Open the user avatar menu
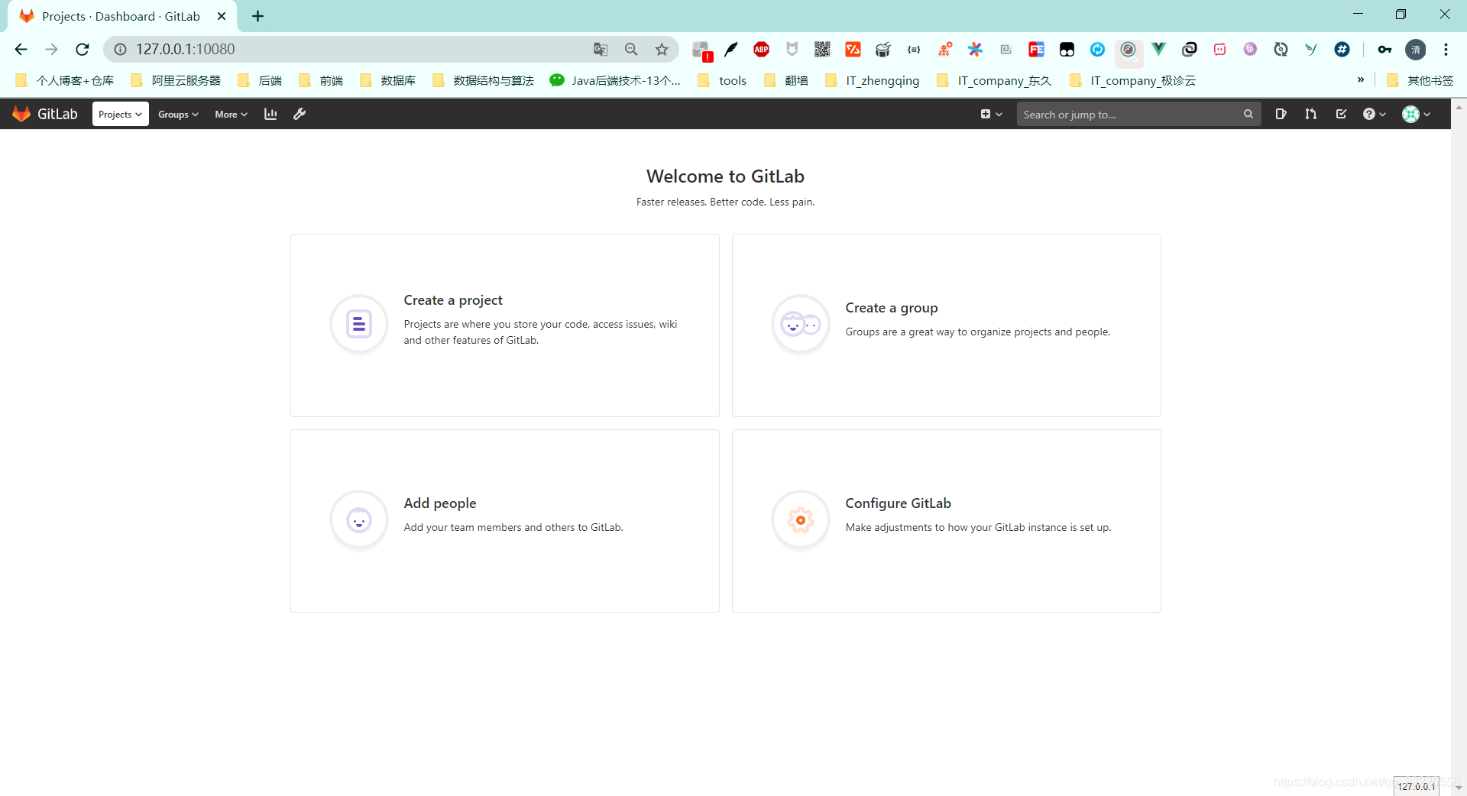 1416,114
